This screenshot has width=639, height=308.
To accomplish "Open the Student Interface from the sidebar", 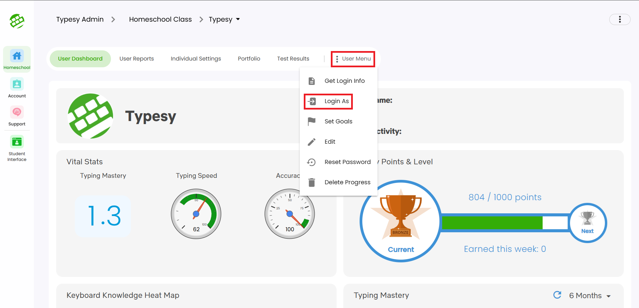I will point(17,149).
